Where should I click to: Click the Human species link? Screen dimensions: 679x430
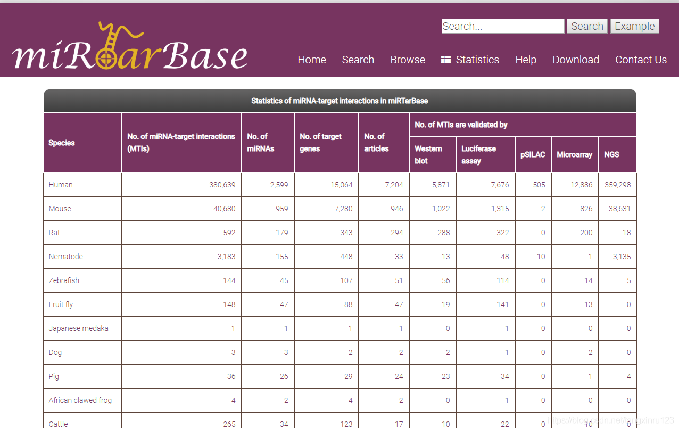(x=60, y=185)
